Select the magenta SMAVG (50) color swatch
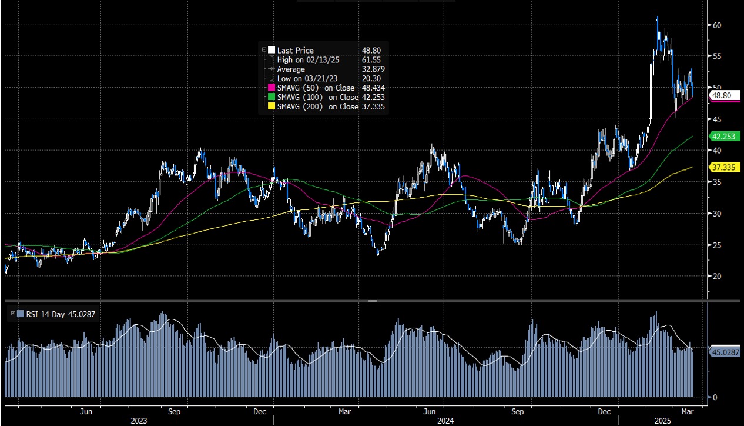The width and height of the screenshot is (744, 426). pos(272,88)
